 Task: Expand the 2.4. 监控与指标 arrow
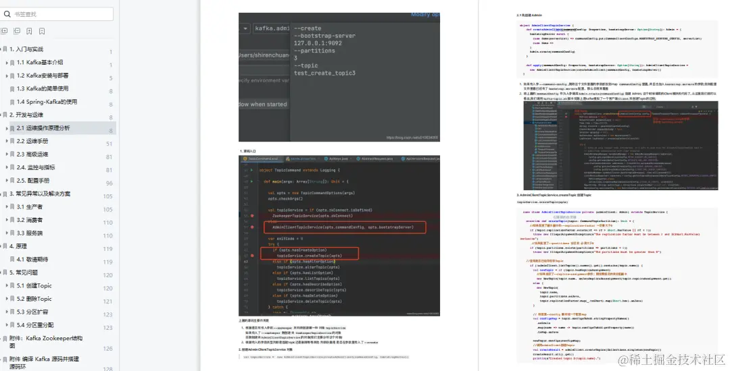click(x=7, y=167)
